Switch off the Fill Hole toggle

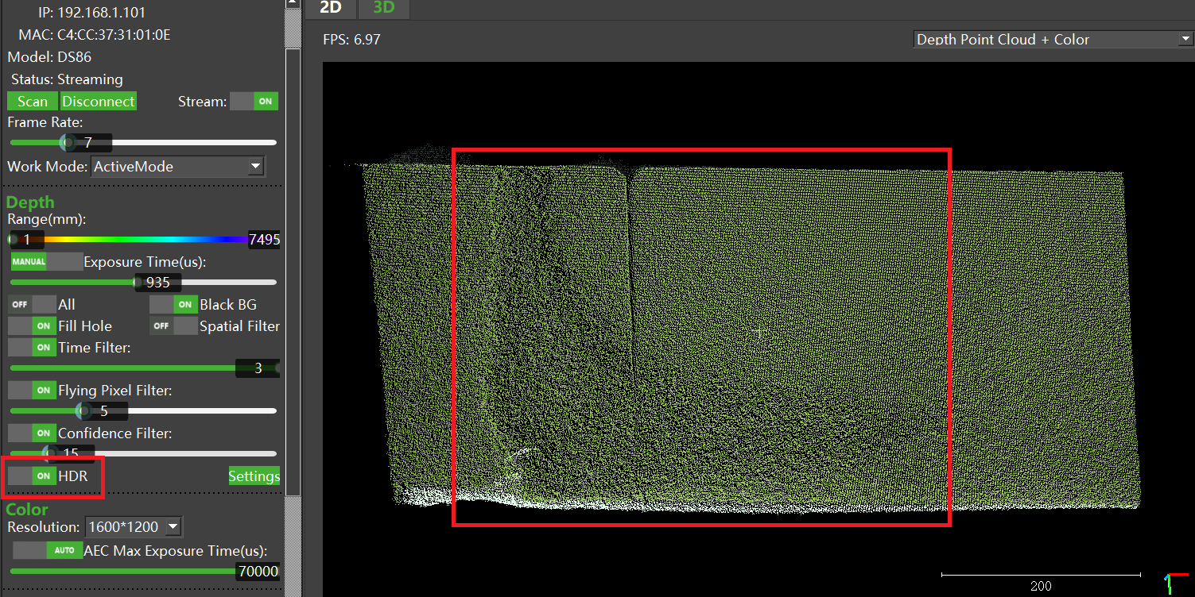[32, 326]
